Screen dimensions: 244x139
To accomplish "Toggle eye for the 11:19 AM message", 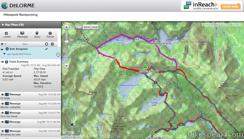I will tap(2, 122).
